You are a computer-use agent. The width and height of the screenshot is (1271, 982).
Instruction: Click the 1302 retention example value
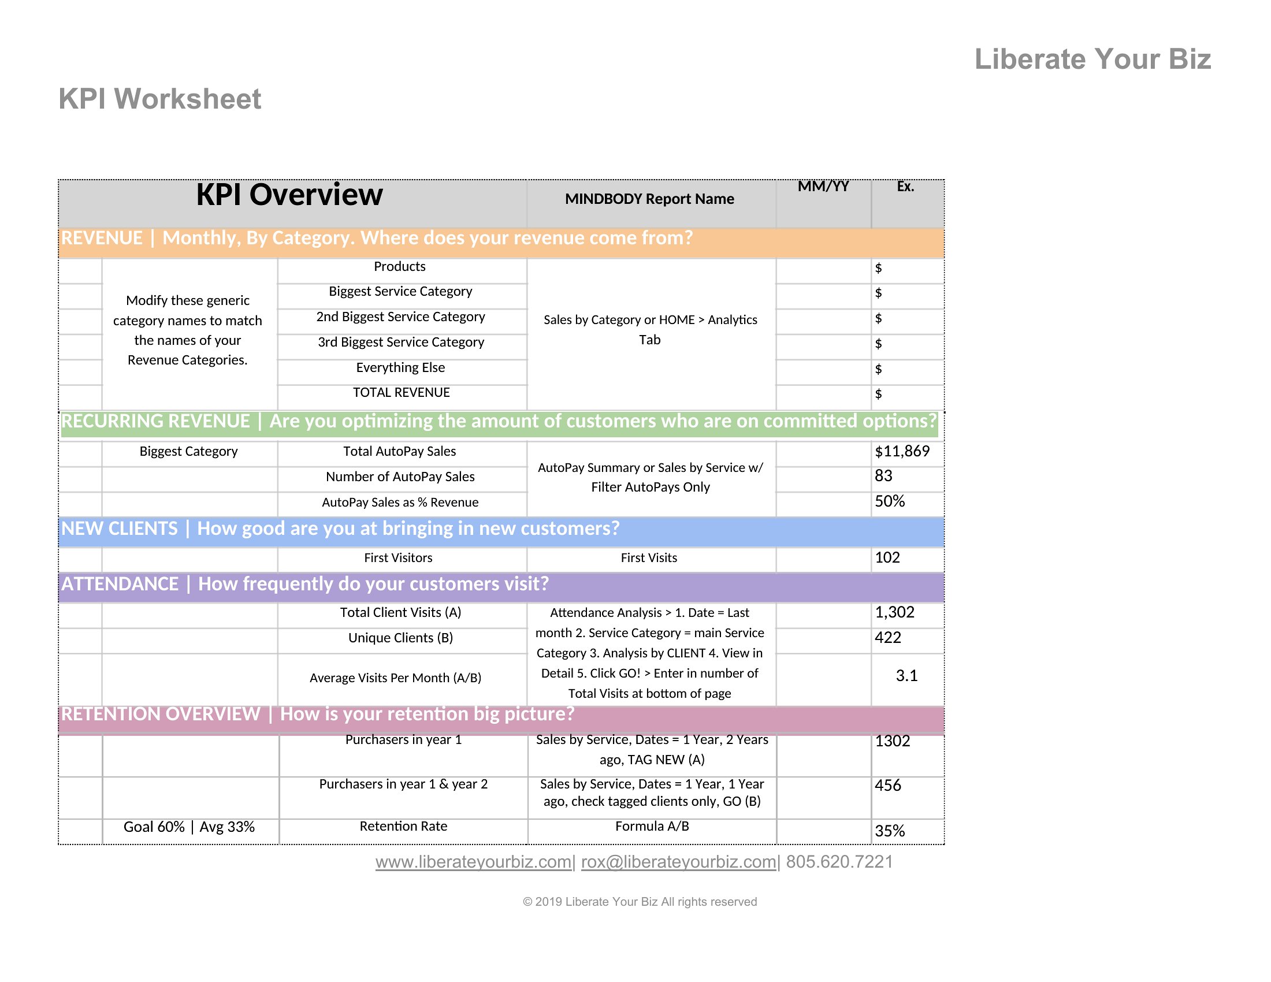(893, 741)
